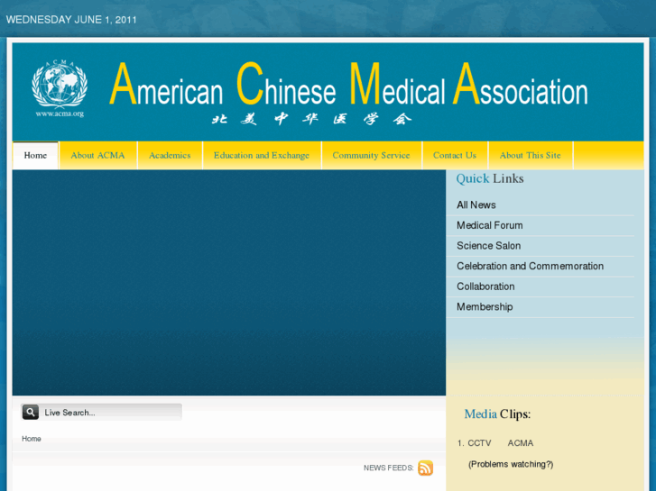
Task: Go to the Academics menu
Action: coord(170,156)
